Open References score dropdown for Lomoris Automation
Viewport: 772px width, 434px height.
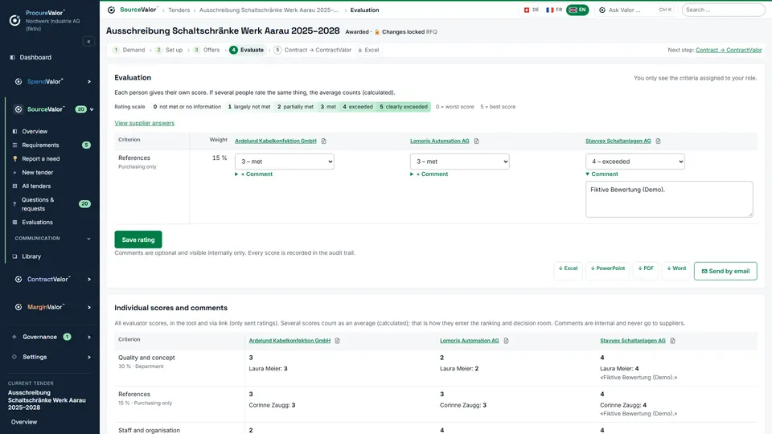pos(460,162)
